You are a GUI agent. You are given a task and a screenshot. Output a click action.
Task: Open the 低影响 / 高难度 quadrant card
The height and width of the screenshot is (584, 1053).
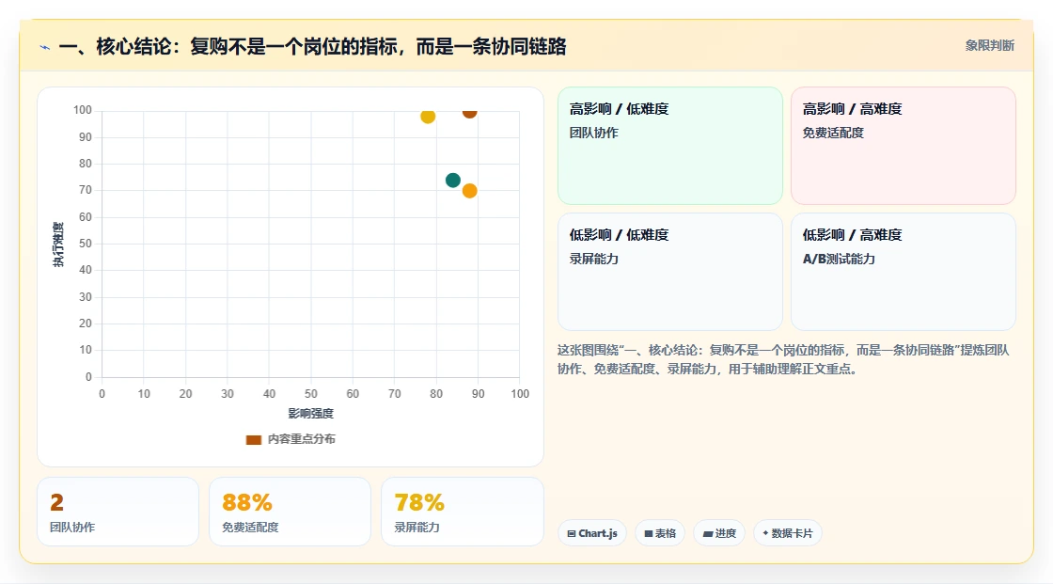pos(904,272)
